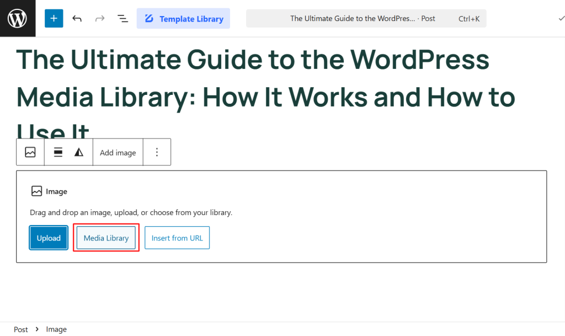Screen dimensions: 565x336
Task: Open the Template Library
Action: click(x=183, y=18)
